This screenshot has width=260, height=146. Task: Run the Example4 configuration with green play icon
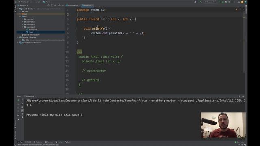coord(219,2)
